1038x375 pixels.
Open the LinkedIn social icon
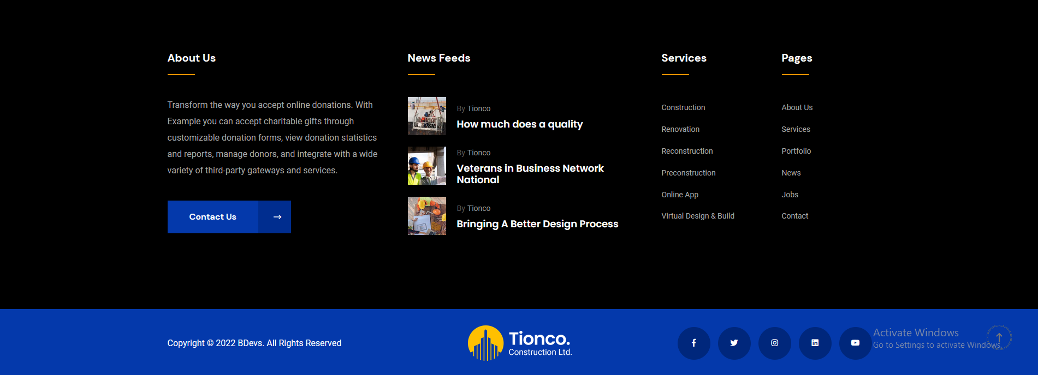(x=815, y=343)
